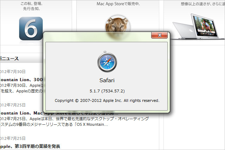Open the Mountain Lion, 300 news headline
This screenshot has height=150, width=225.
tap(21, 80)
